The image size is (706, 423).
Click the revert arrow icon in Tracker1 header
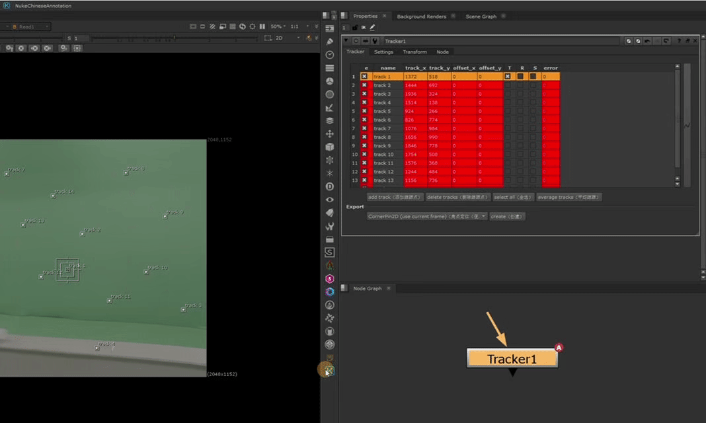pos(666,41)
